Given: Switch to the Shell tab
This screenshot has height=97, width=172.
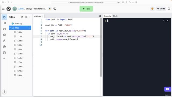Looking at the screenshot, I should (115, 16).
